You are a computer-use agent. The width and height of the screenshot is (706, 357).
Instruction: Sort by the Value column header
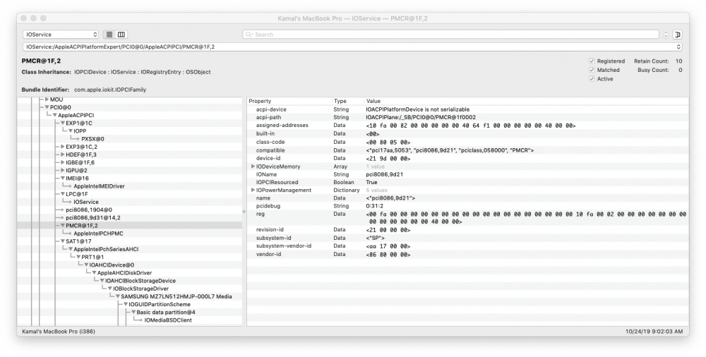(x=527, y=101)
